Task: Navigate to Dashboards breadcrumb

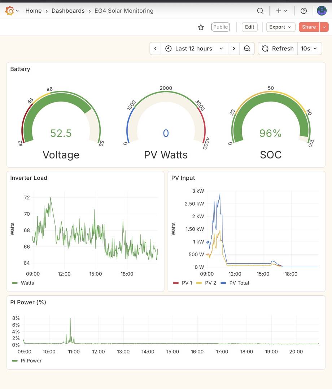Action: click(x=68, y=11)
